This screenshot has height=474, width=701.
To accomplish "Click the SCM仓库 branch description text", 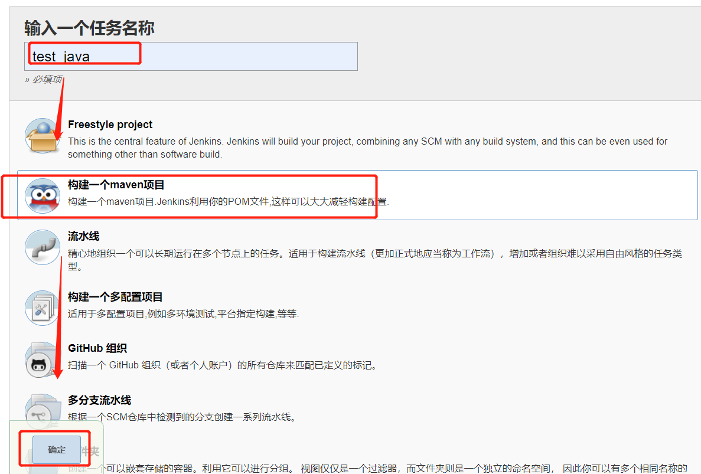I will (182, 417).
